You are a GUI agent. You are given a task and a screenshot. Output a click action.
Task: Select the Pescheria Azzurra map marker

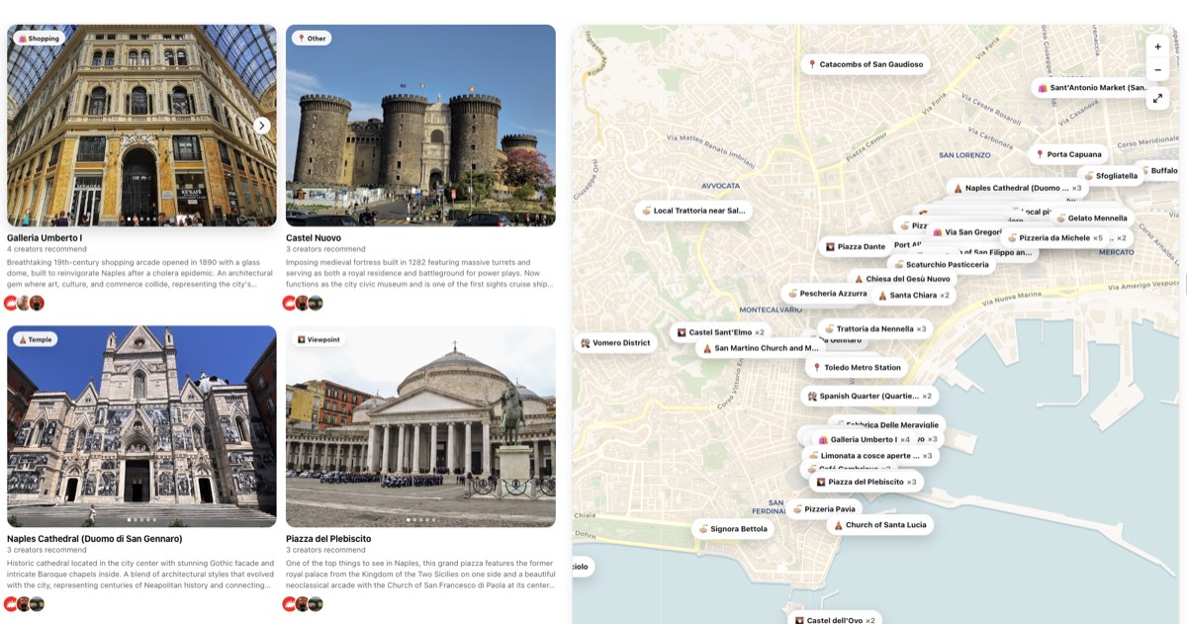pos(827,294)
